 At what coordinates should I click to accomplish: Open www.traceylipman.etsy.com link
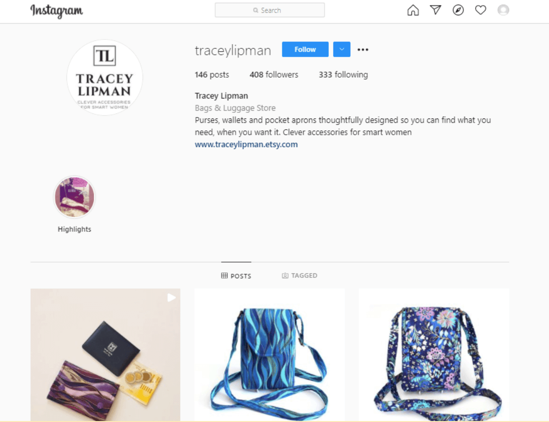246,144
